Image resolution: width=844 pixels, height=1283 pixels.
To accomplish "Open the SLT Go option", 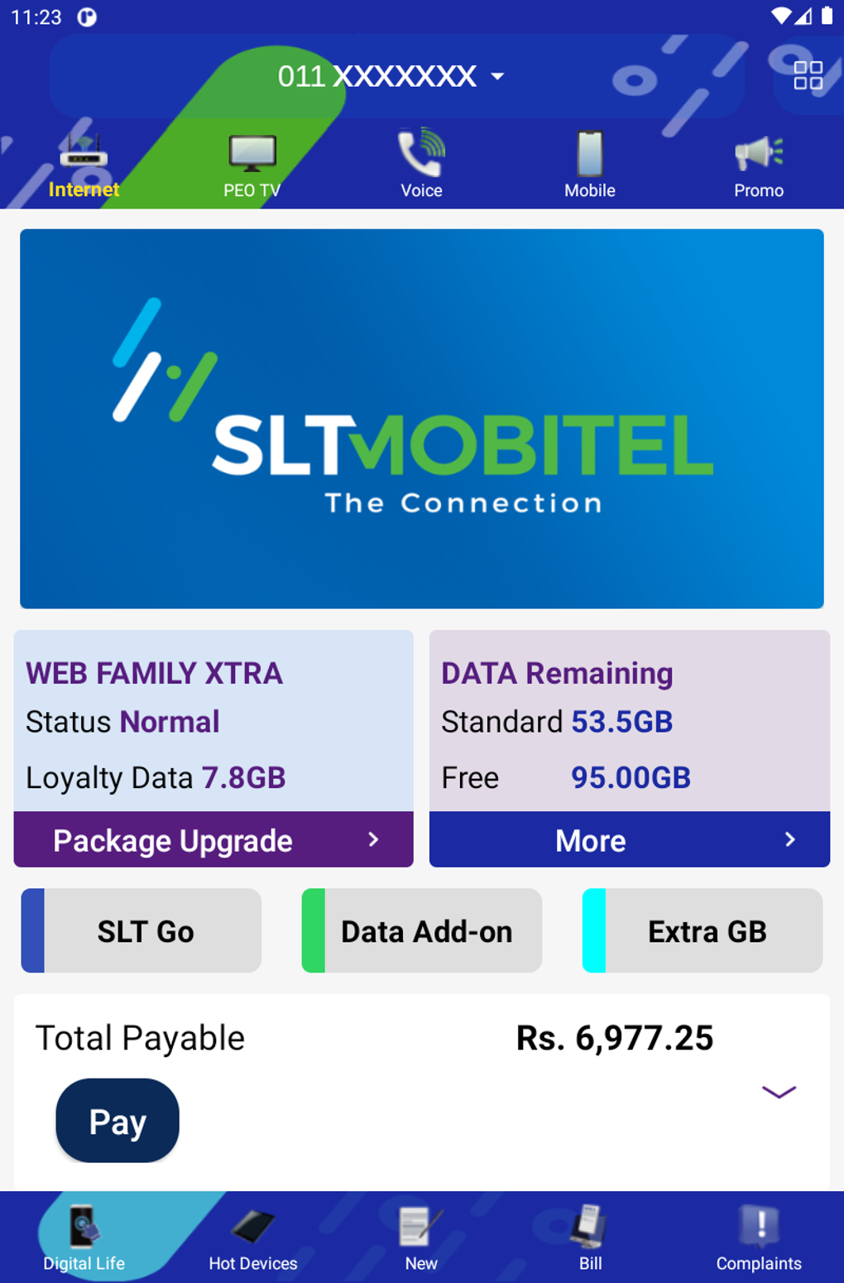I will click(141, 931).
